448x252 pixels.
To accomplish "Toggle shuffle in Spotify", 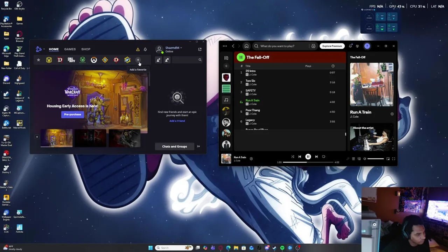I will 293,157.
